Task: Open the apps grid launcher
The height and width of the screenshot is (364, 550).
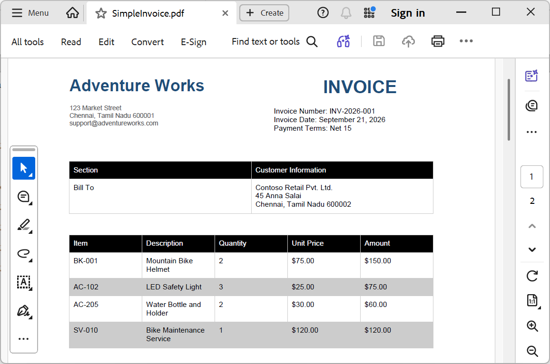Action: pos(369,13)
